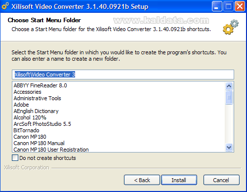Click the folder list scroll up arrow
The width and height of the screenshot is (247, 192).
pyautogui.click(x=229, y=86)
